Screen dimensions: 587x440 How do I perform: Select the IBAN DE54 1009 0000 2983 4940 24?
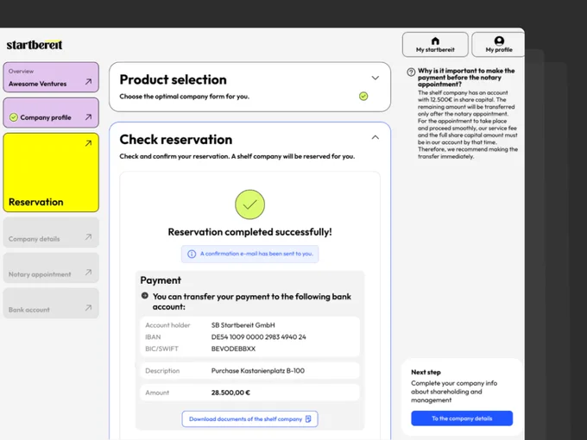[x=258, y=337]
